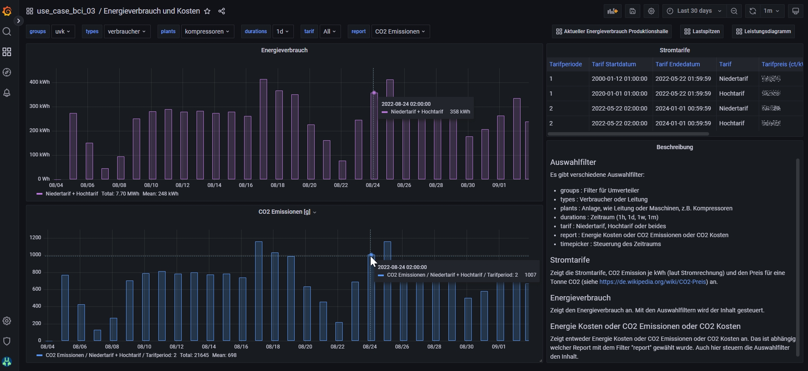The height and width of the screenshot is (371, 808).
Task: Cycle view mode with monitor icon
Action: pos(796,11)
